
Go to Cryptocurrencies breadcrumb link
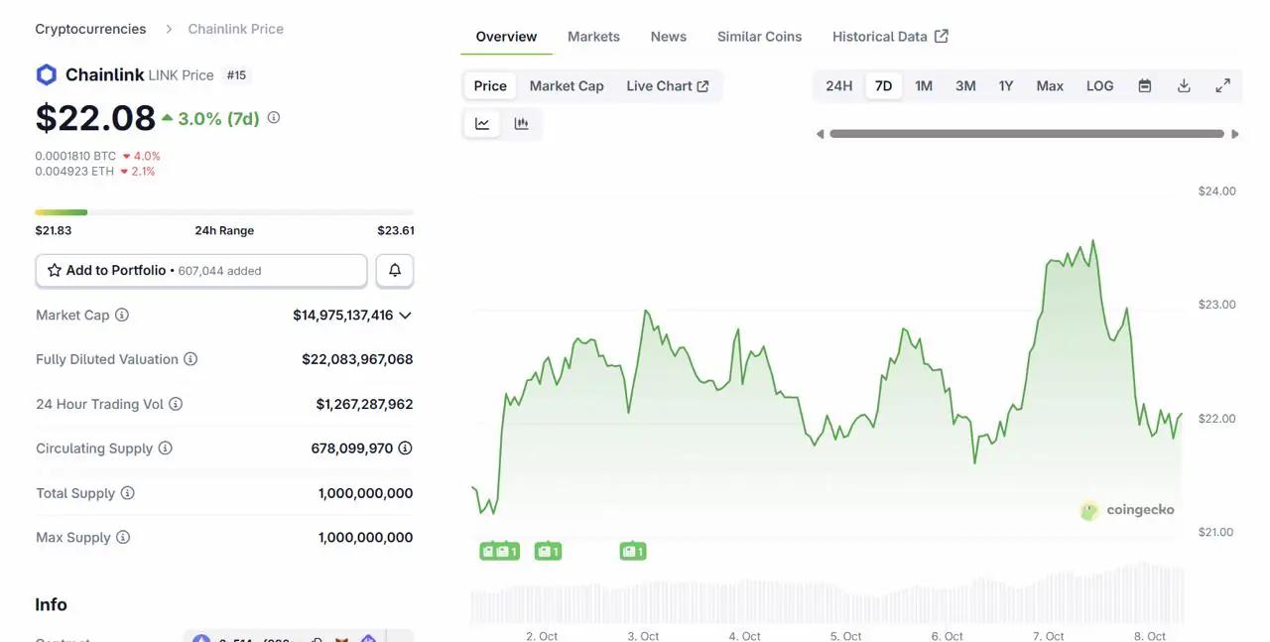point(90,29)
